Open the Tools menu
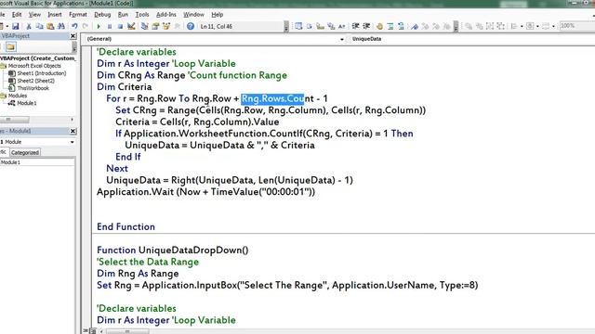The height and width of the screenshot is (334, 595). (x=142, y=15)
